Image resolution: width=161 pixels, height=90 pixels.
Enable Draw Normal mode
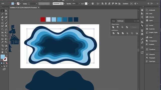2,66
